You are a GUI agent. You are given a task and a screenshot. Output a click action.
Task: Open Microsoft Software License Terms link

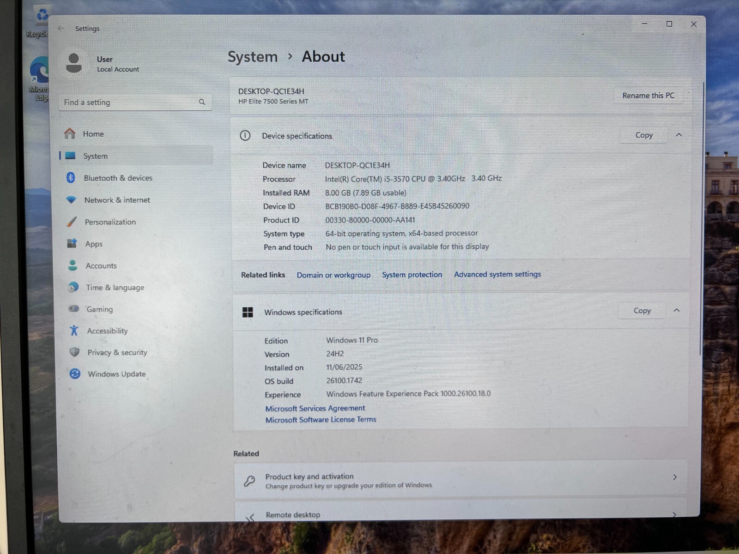(x=321, y=420)
